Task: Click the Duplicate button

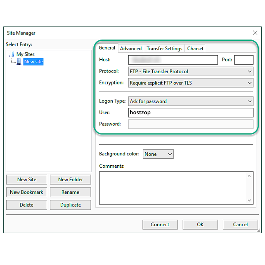Action: pos(70,205)
